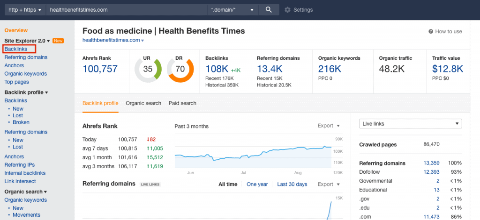
Task: Open Referring domains under Backlink profile section
Action: coord(26,132)
